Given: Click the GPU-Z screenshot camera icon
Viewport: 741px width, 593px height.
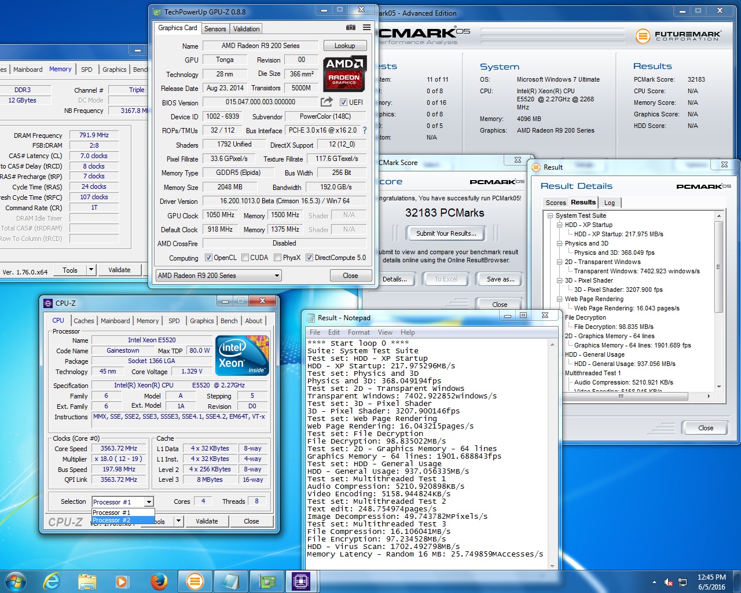Looking at the screenshot, I should pyautogui.click(x=351, y=28).
